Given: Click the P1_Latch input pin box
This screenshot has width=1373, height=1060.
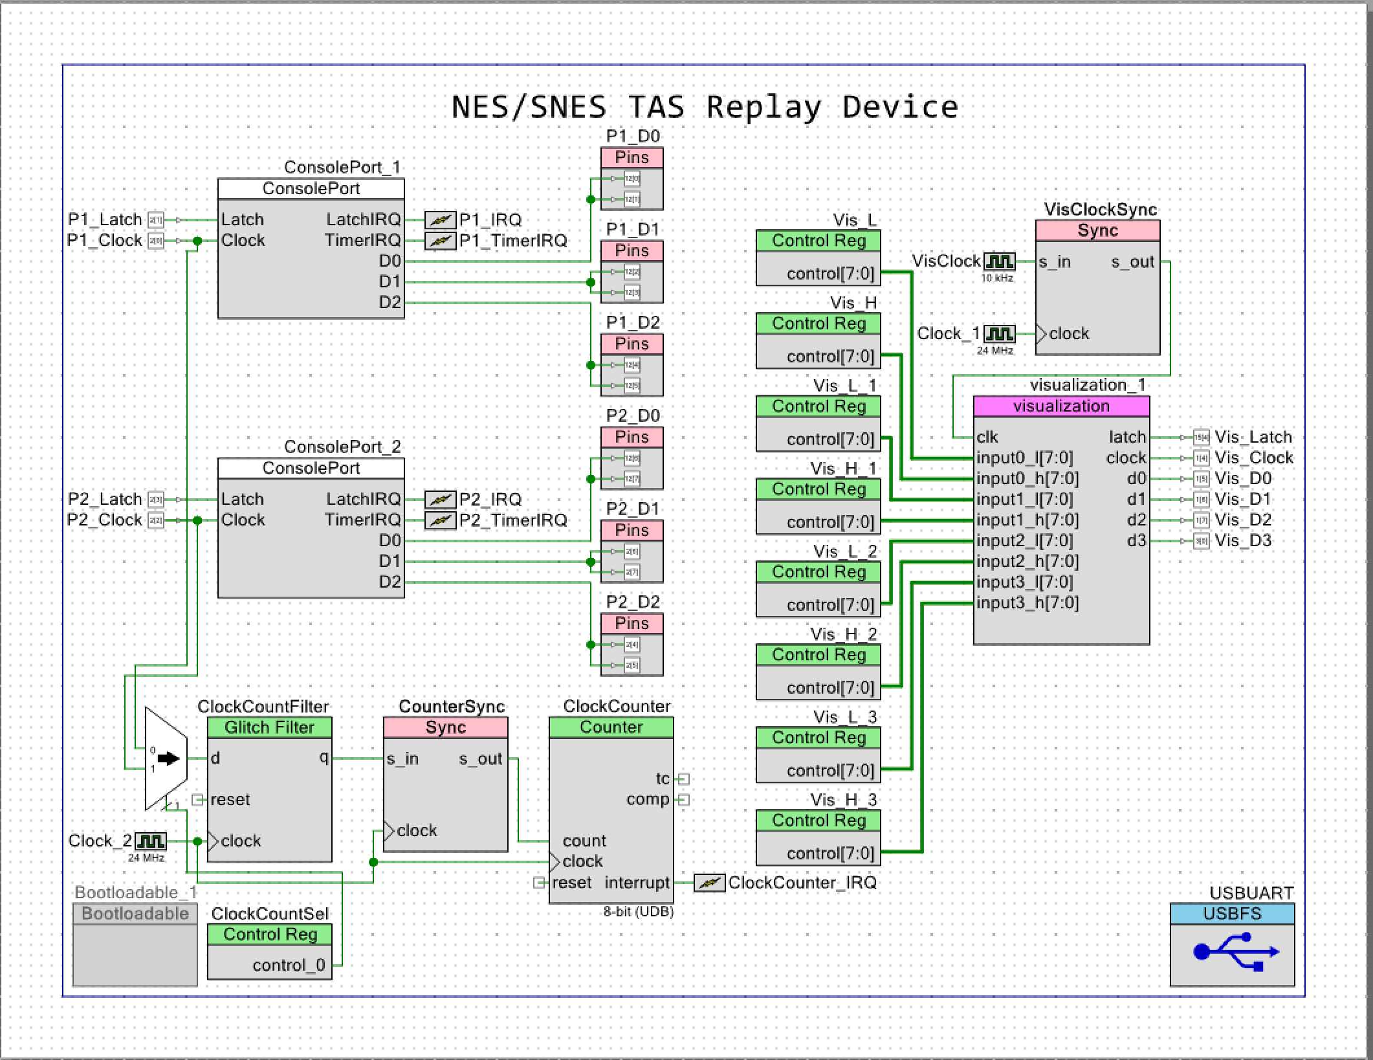Looking at the screenshot, I should (155, 220).
